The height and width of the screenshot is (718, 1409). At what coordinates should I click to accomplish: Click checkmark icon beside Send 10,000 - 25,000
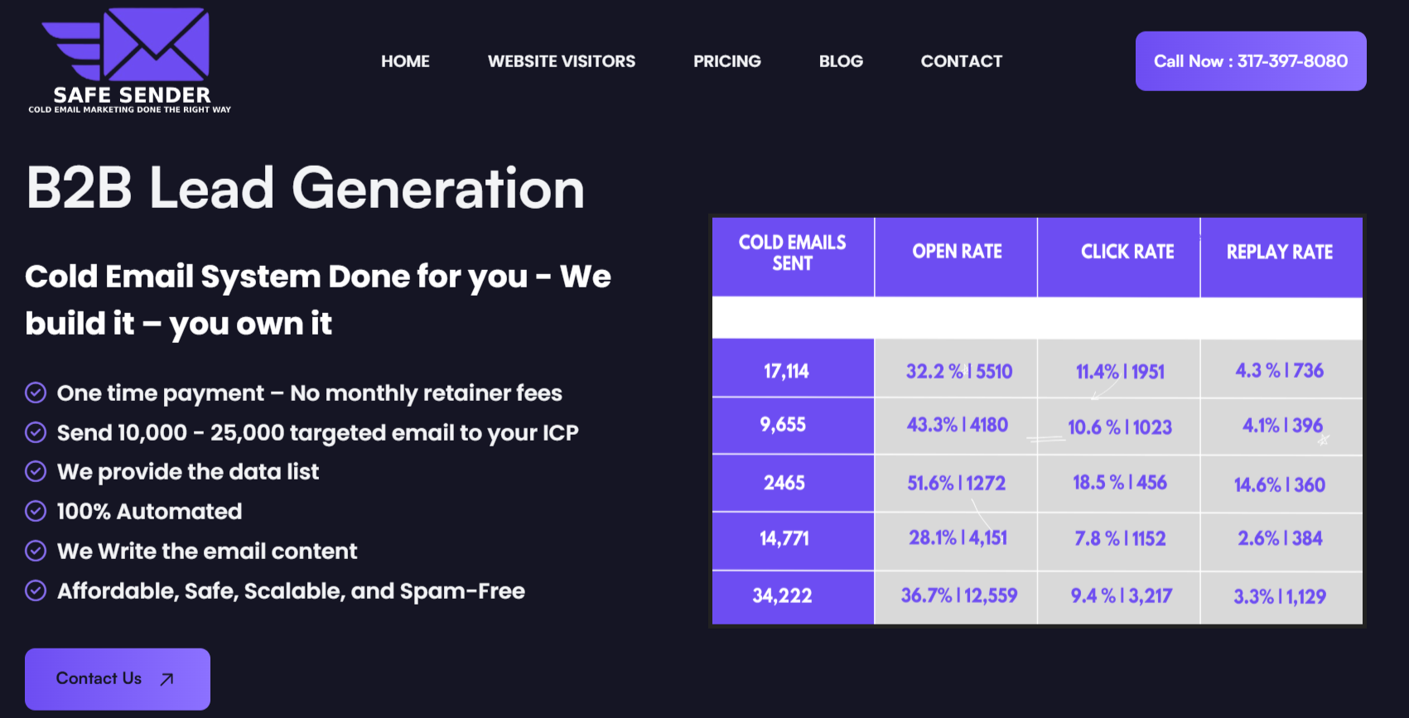pyautogui.click(x=36, y=432)
